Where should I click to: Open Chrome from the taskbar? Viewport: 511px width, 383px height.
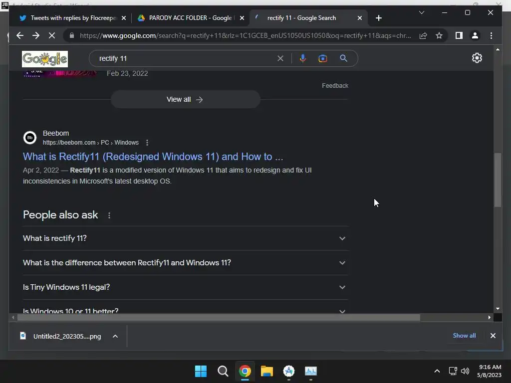245,371
